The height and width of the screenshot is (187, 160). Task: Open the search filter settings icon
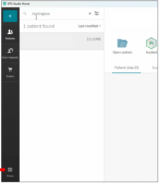(x=97, y=13)
